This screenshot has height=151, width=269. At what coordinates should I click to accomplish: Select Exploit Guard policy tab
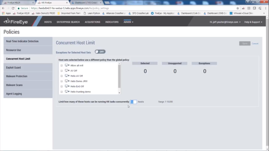28,67
